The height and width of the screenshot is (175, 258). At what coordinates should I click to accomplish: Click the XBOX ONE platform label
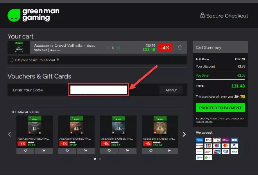[41, 50]
